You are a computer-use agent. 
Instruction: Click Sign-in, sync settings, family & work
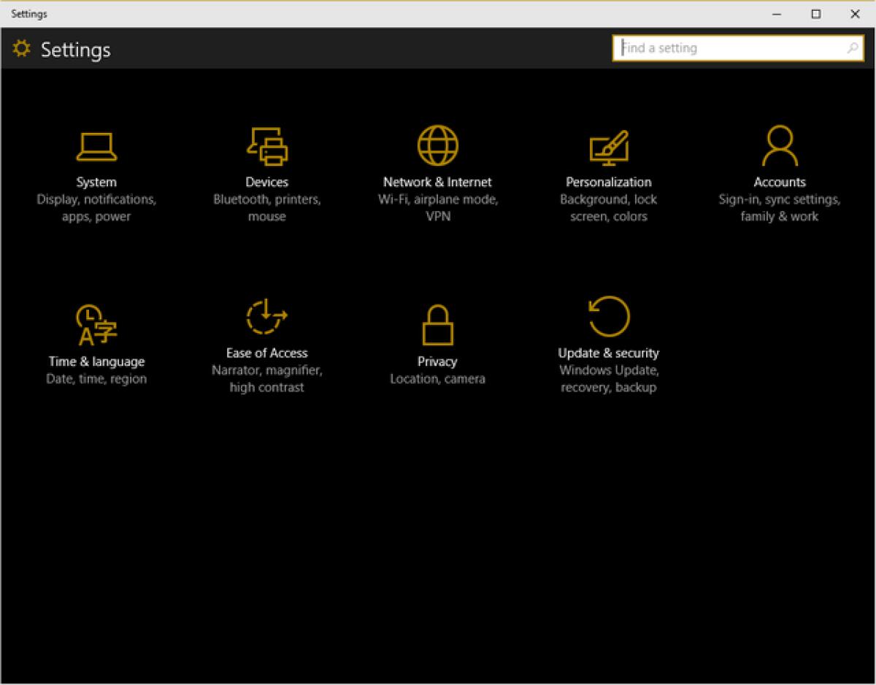click(780, 207)
